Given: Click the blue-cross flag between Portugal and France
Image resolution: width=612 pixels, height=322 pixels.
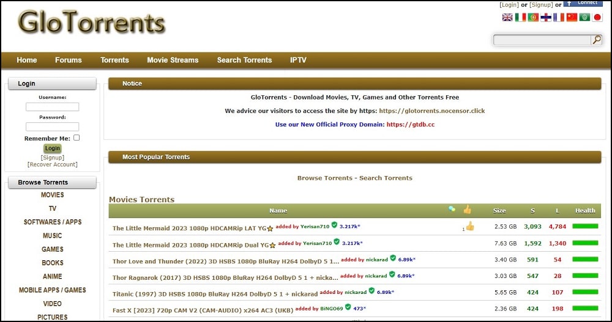Looking at the screenshot, I should 546,17.
